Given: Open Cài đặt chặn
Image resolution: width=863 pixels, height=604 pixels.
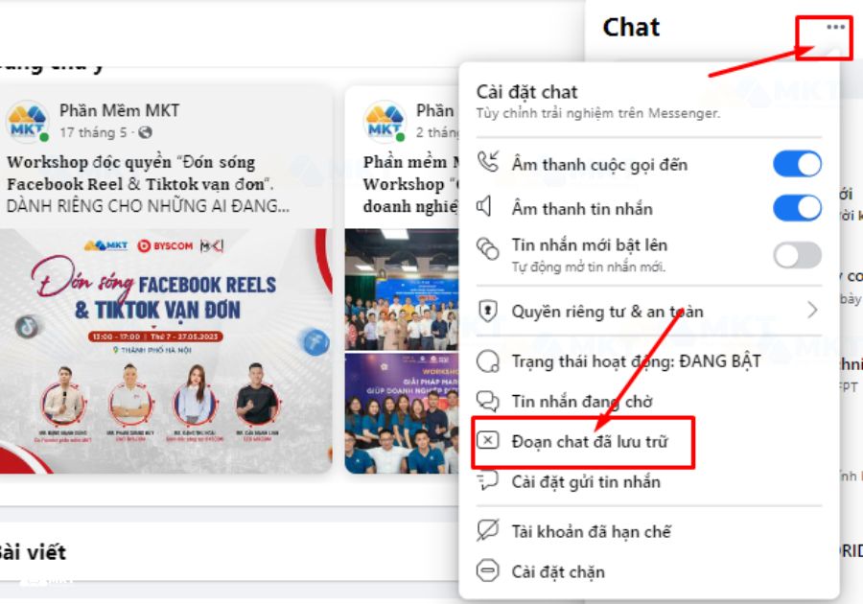Looking at the screenshot, I should [558, 572].
